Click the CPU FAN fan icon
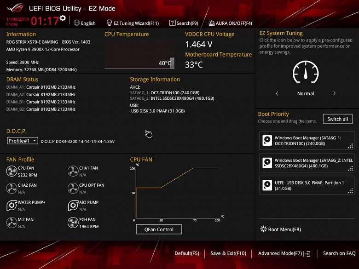Image resolution: width=359 pixels, height=269 pixels. point(12,171)
